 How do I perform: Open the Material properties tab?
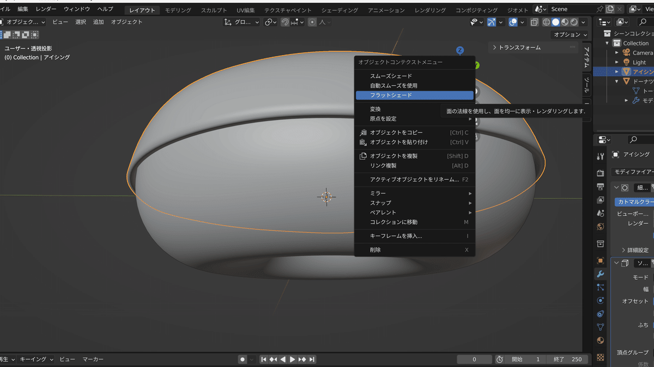point(601,340)
